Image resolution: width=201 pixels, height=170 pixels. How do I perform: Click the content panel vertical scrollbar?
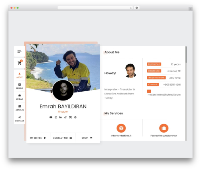pos(186,55)
